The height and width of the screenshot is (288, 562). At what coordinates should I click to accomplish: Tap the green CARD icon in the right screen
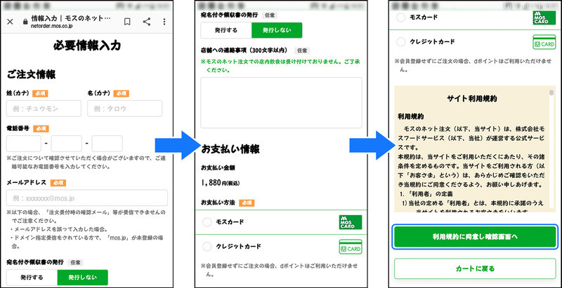[544, 42]
